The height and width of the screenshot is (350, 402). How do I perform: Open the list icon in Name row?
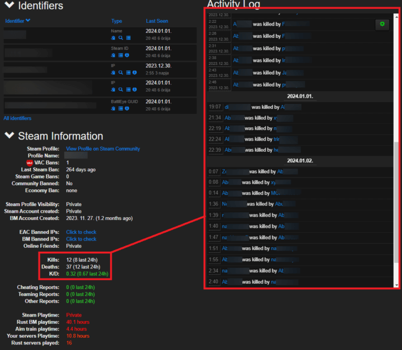pyautogui.click(x=128, y=38)
